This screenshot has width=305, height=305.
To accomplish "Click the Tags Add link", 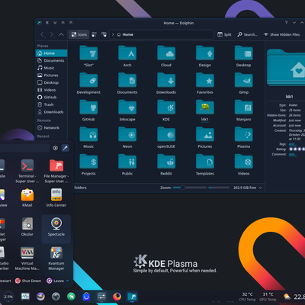I will 292,144.
